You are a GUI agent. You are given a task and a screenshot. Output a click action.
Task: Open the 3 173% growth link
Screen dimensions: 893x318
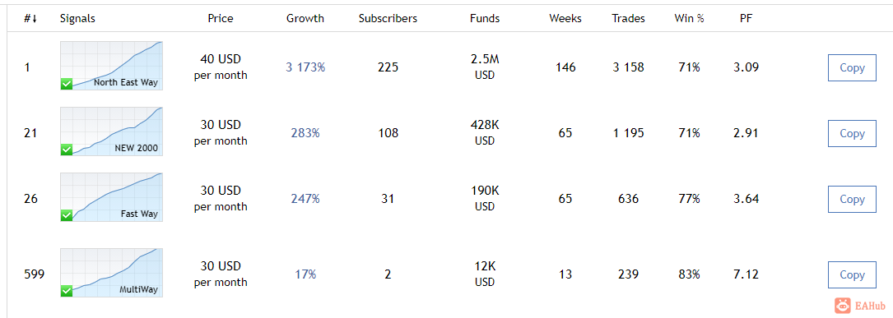[x=305, y=67]
